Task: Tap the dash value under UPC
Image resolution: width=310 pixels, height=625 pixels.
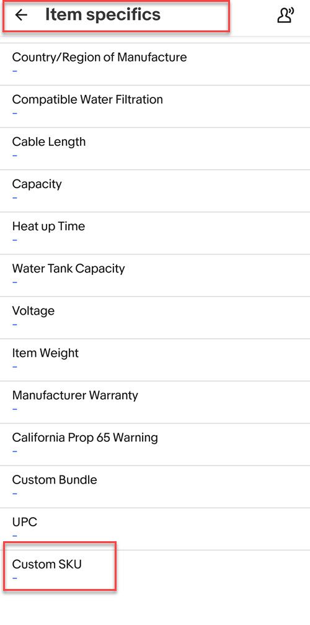Action: pos(15,536)
